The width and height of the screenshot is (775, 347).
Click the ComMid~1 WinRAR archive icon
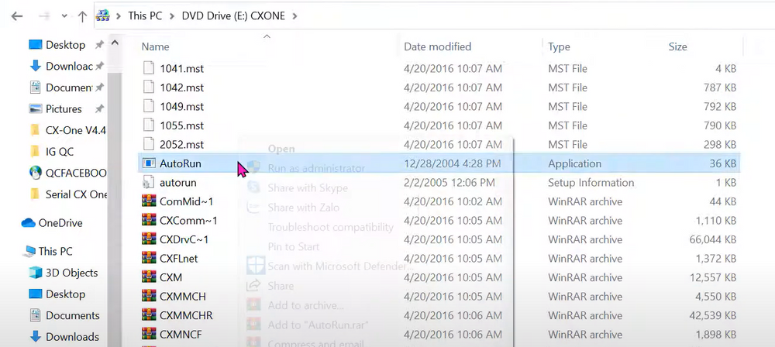pos(149,201)
